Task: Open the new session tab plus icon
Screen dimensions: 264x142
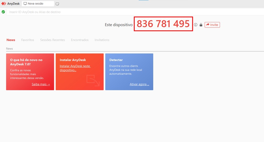Action: click(x=57, y=4)
